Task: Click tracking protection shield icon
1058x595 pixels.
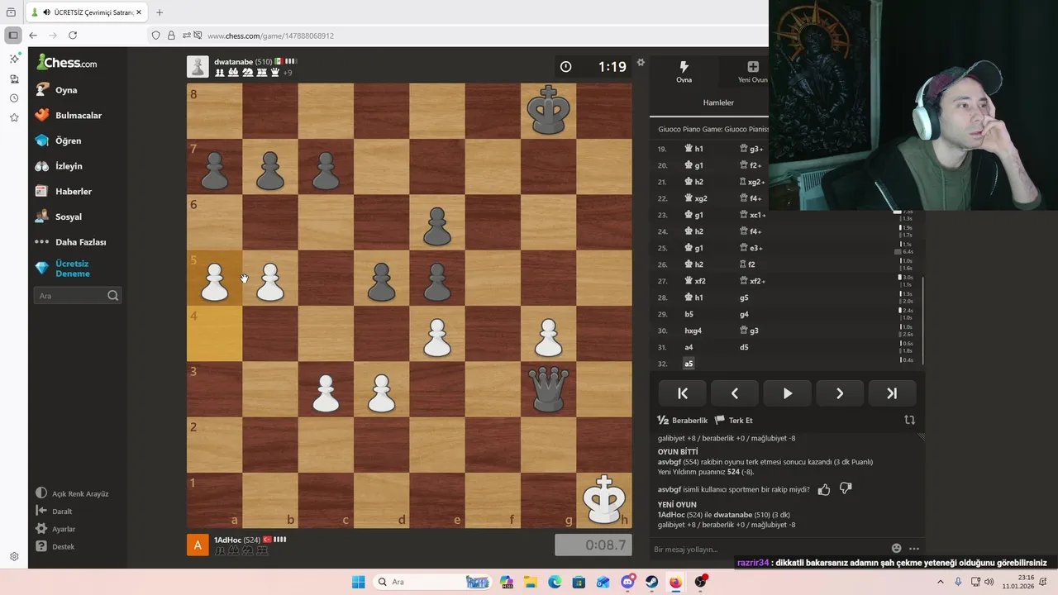Action: click(155, 36)
